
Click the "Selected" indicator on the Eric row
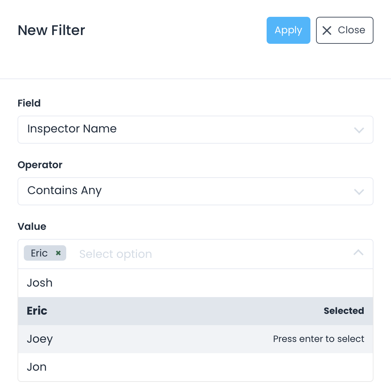coord(344,311)
